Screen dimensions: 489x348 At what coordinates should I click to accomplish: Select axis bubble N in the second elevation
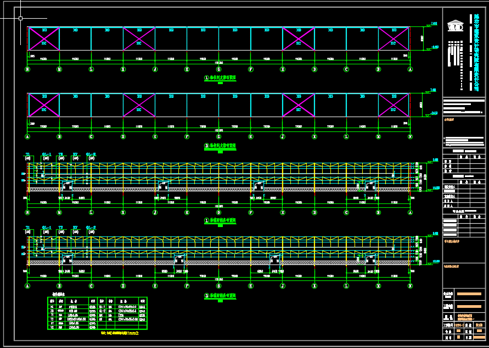point(410,136)
